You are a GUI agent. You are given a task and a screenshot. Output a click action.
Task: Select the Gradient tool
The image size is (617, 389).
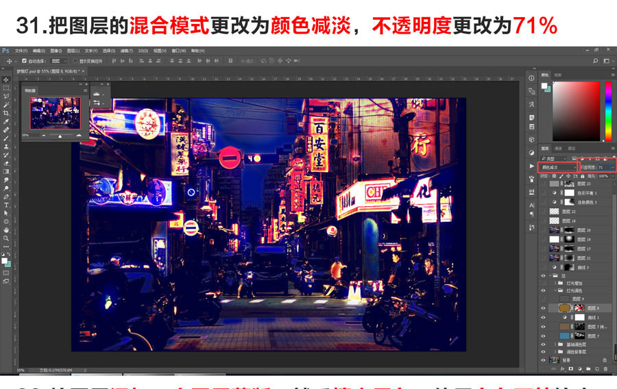click(x=6, y=171)
